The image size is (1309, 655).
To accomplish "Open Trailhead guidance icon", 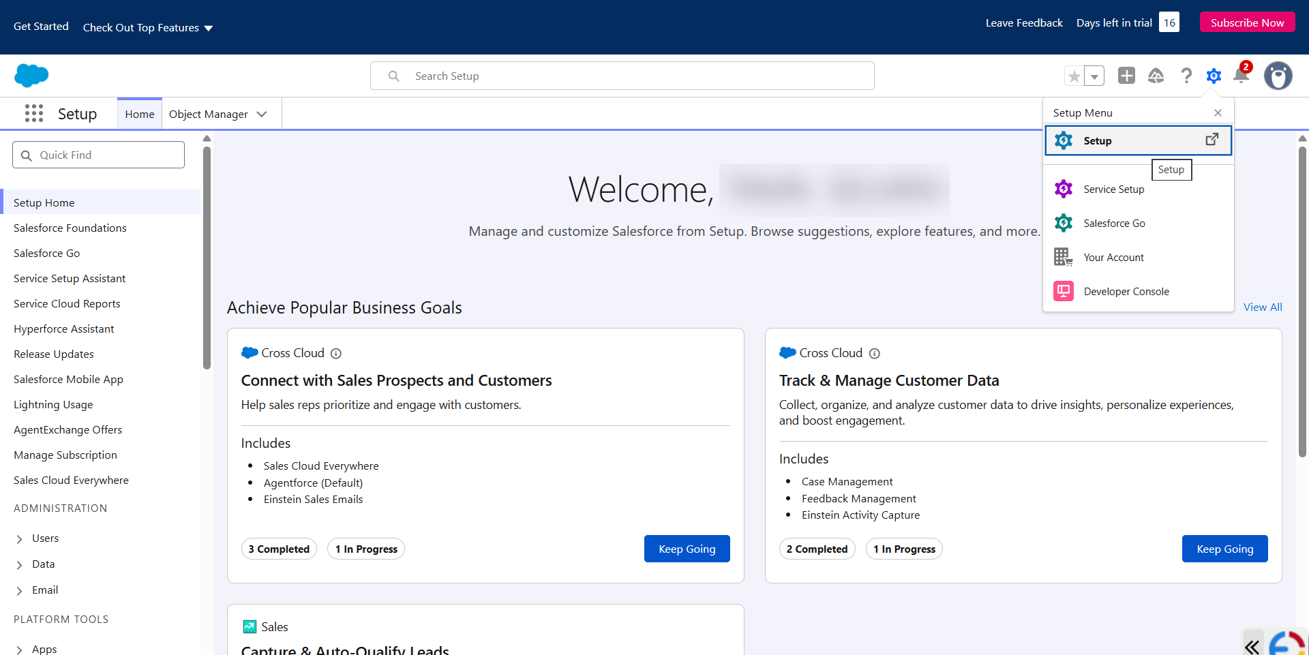I will (1156, 76).
